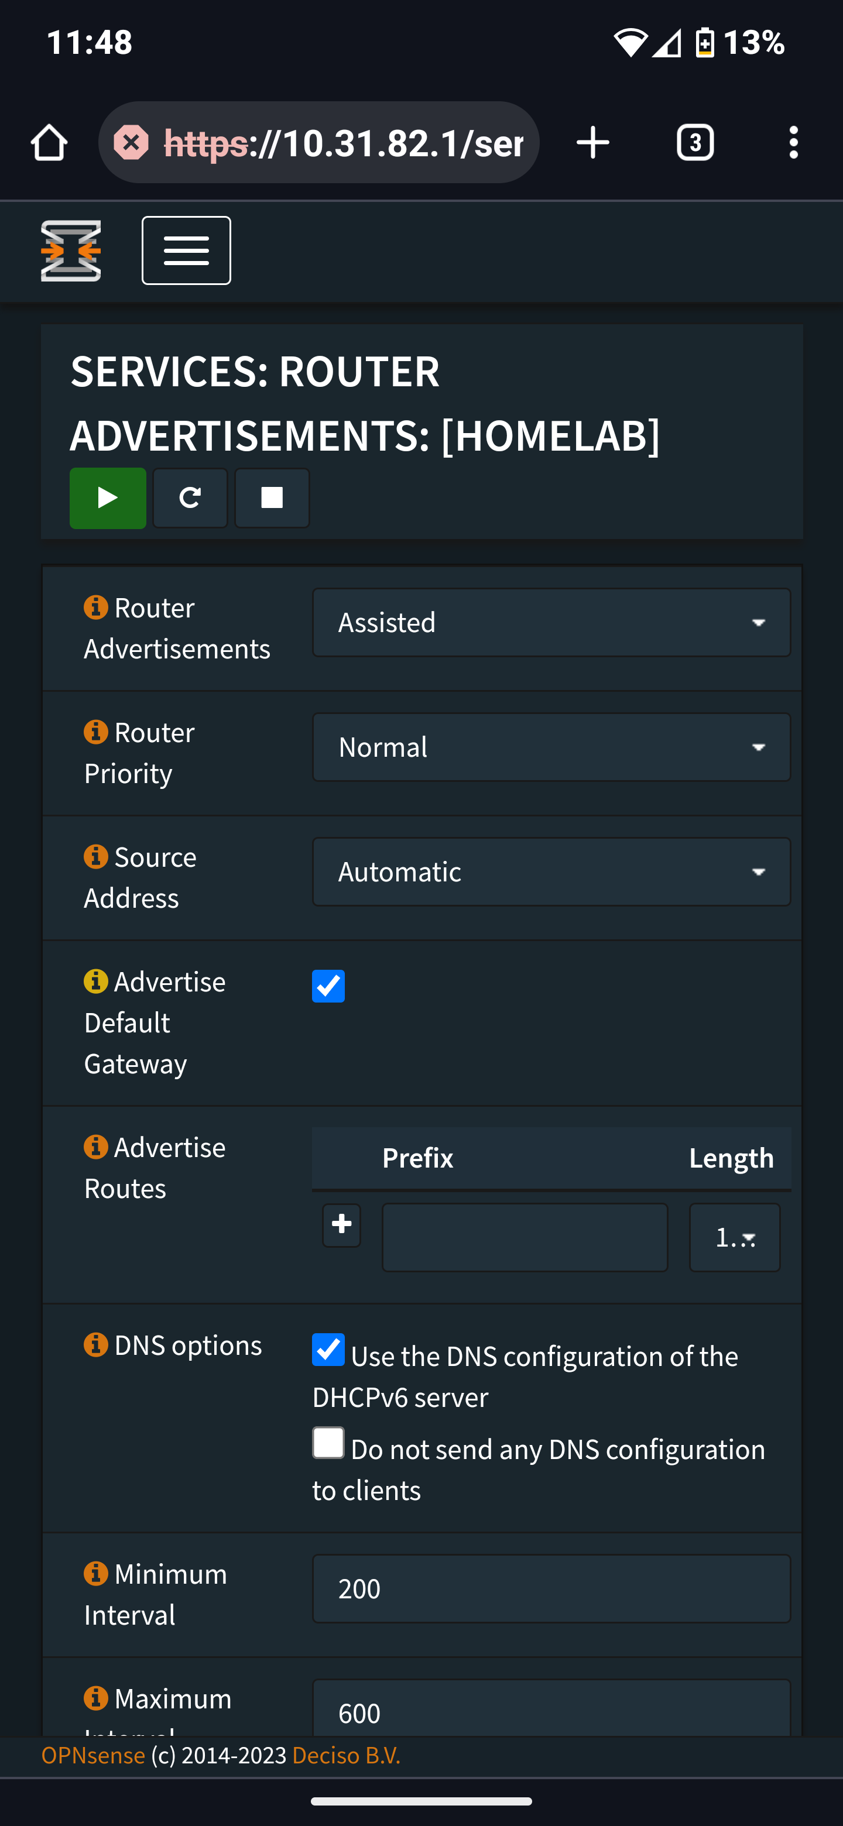Open the hamburger navigation menu
This screenshot has width=843, height=1826.
point(187,251)
